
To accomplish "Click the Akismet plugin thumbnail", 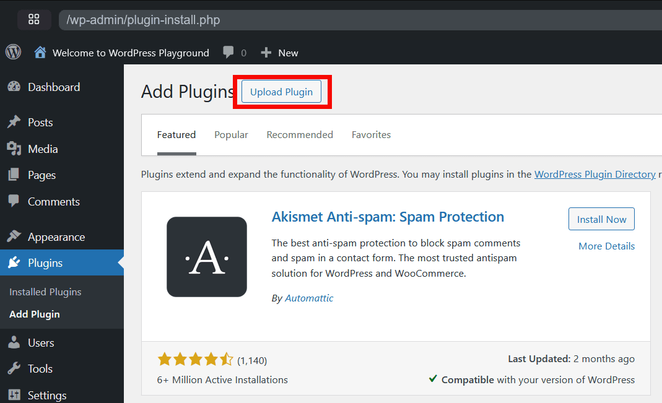I will (207, 257).
